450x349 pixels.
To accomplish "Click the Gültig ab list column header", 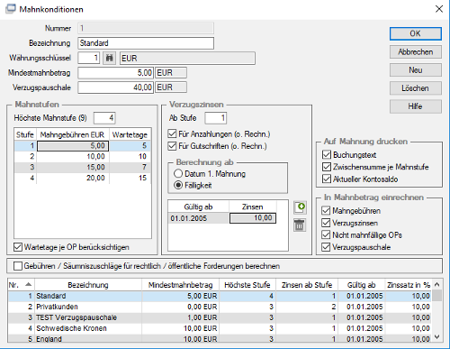I will coord(361,285).
